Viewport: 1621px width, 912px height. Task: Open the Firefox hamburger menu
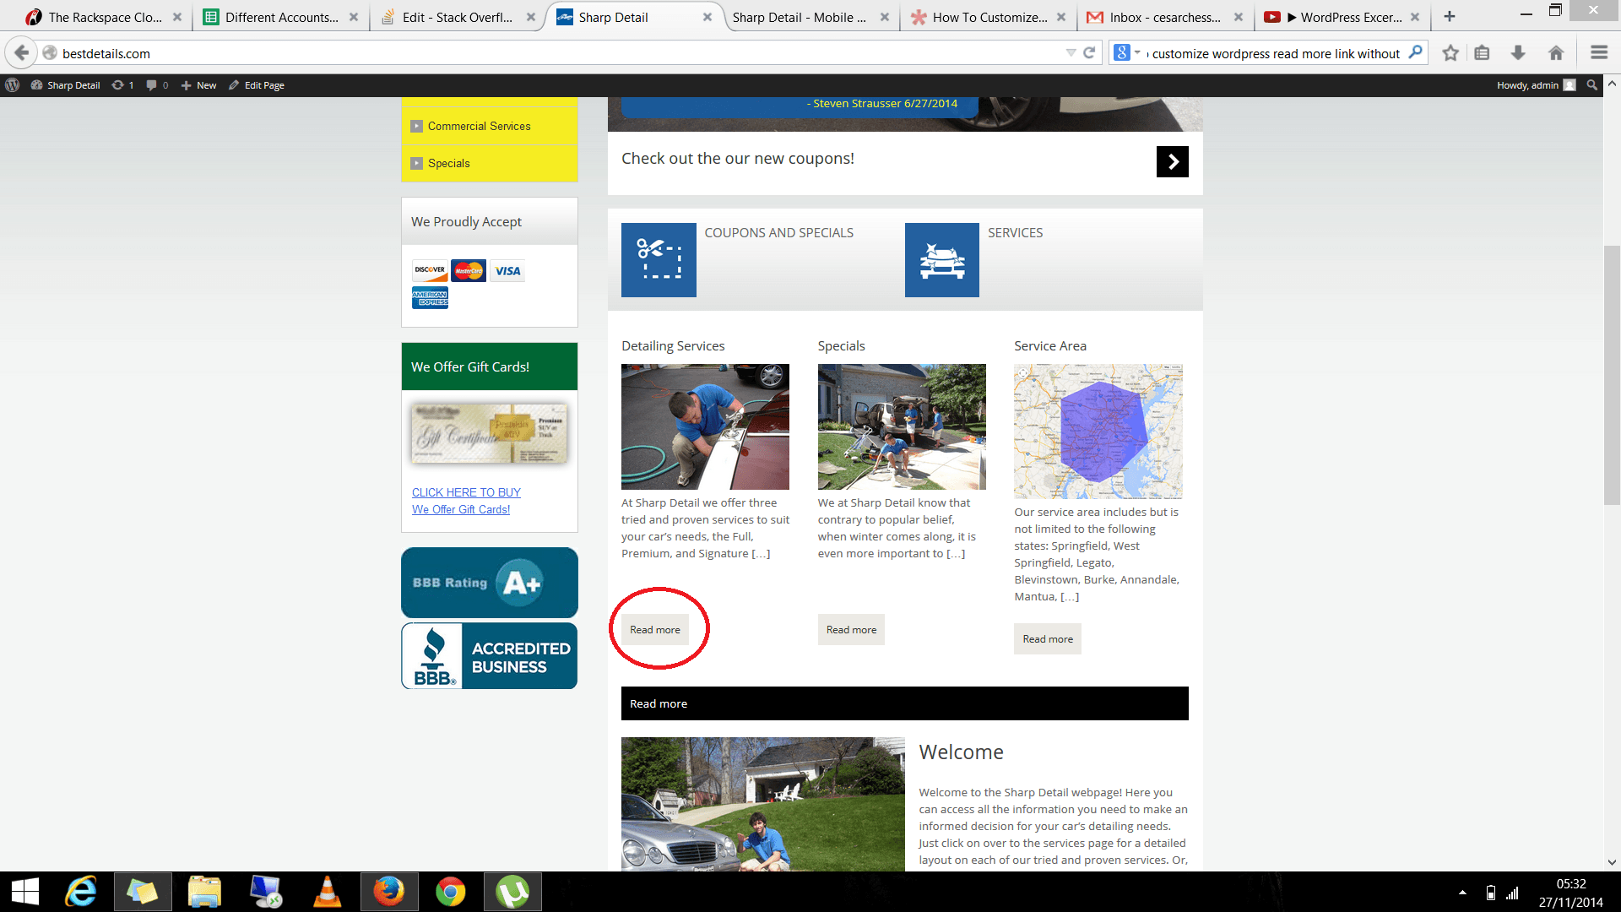1598,53
